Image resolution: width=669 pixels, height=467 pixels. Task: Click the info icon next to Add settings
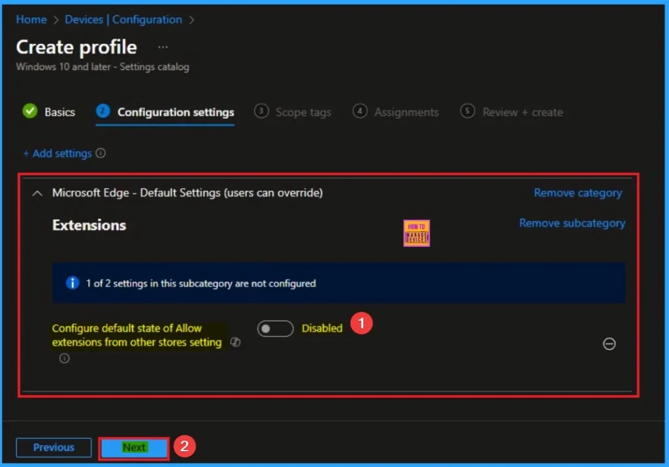pyautogui.click(x=102, y=153)
